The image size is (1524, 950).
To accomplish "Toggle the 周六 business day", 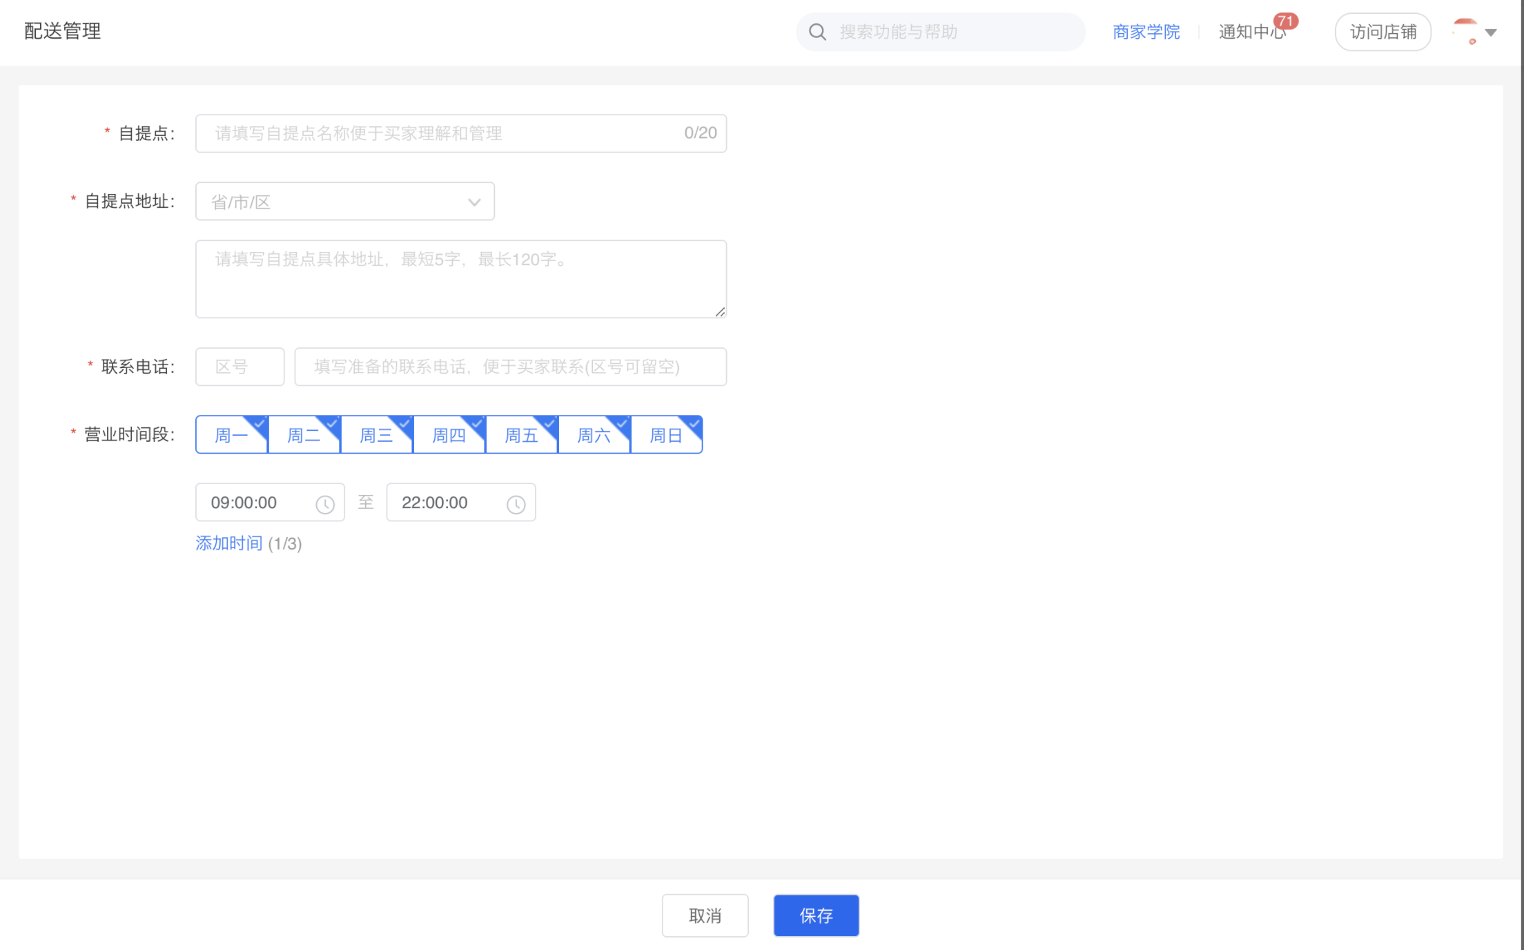I will coord(594,434).
